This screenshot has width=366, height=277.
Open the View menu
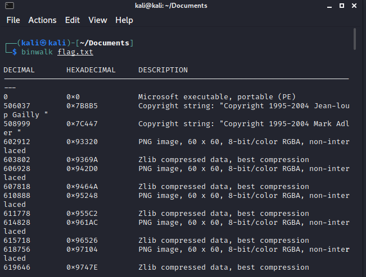pyautogui.click(x=97, y=20)
